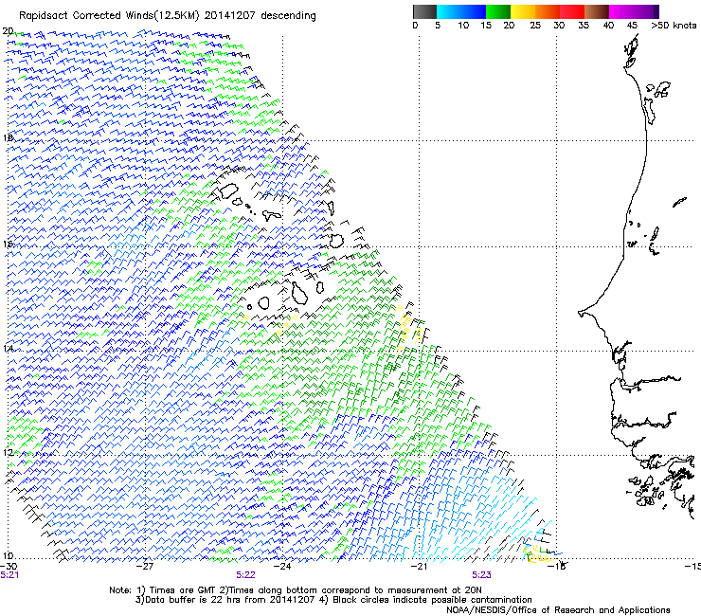Image resolution: width=701 pixels, height=616 pixels.
Task: Click latitude axis label '14'
Action: (8, 348)
